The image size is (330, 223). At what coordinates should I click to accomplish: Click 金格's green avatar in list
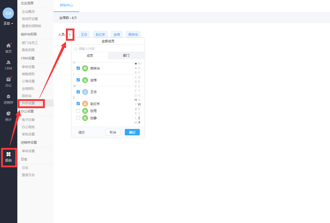click(x=85, y=80)
